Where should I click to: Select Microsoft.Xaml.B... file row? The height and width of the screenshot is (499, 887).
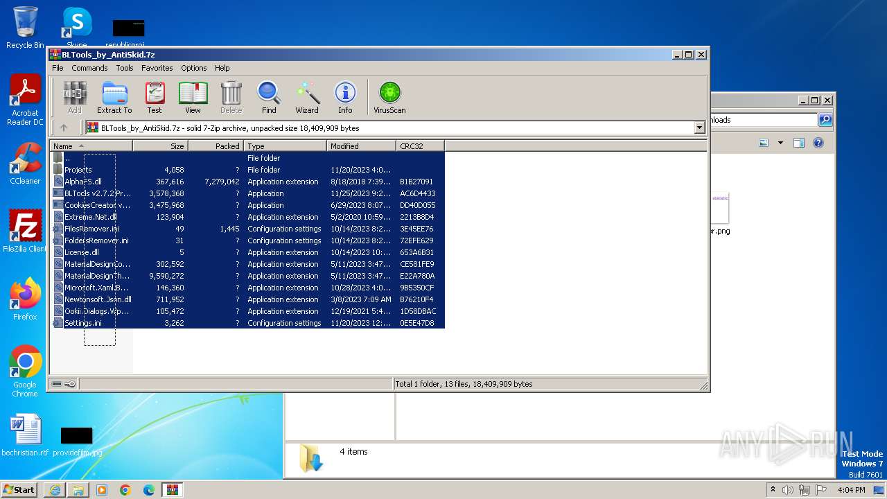click(247, 288)
